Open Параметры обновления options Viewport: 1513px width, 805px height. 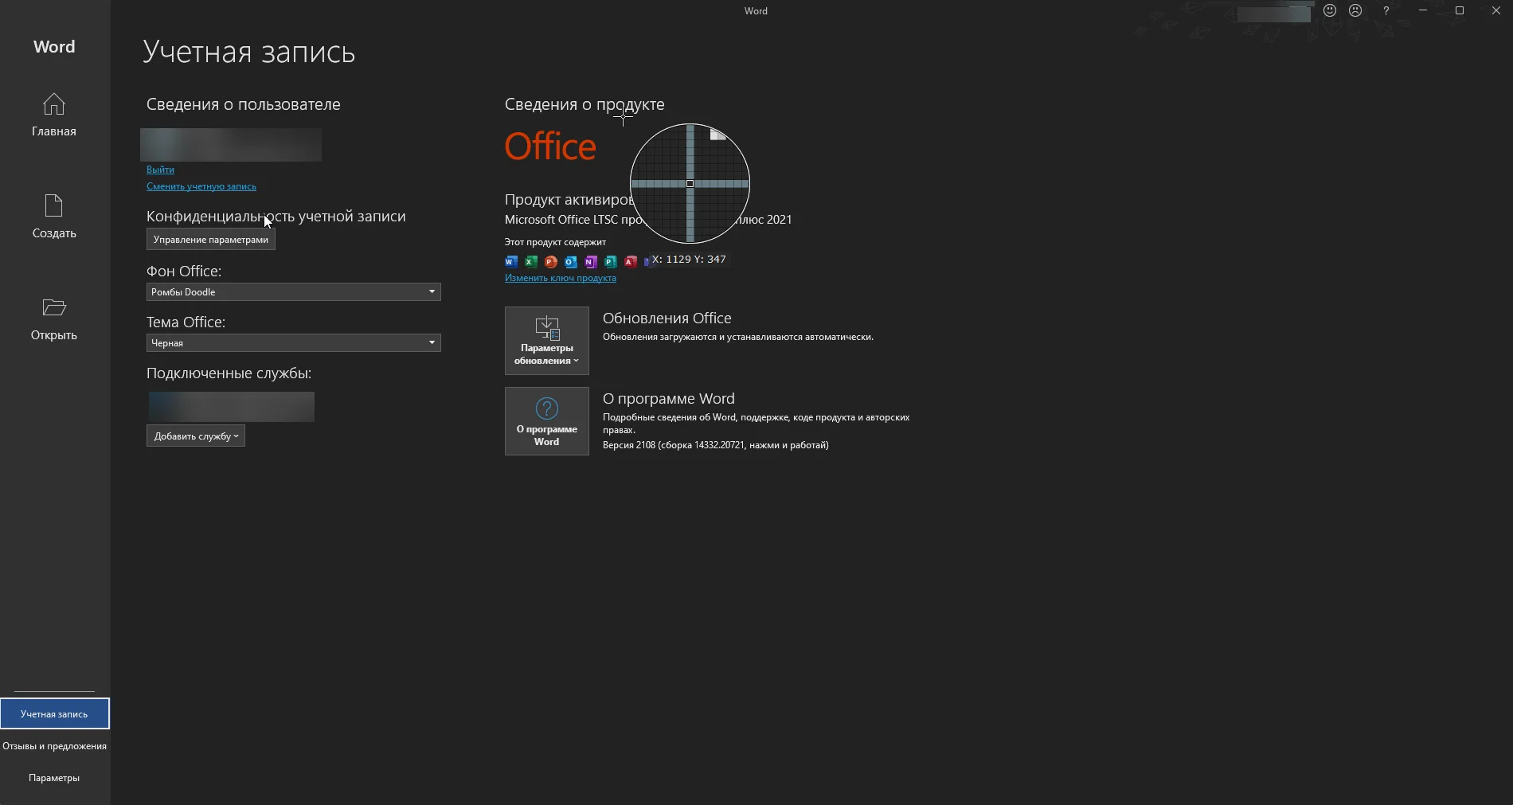(x=547, y=341)
